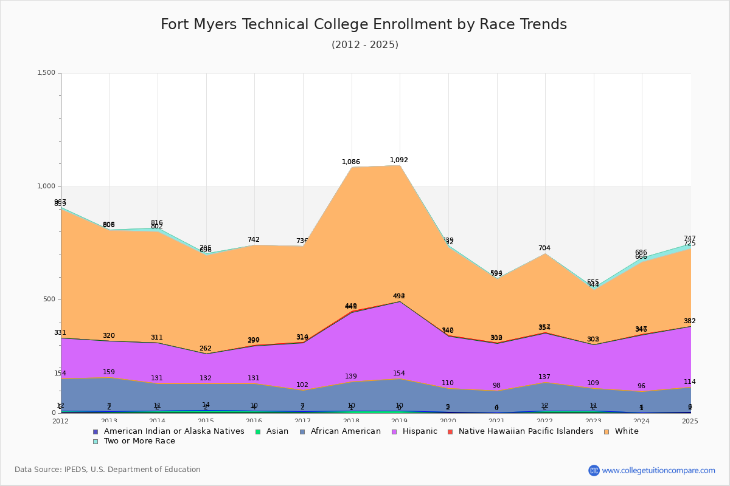Viewport: 730px width, 486px height.
Task: Click the 555 data label for 2023
Action: pos(593,282)
